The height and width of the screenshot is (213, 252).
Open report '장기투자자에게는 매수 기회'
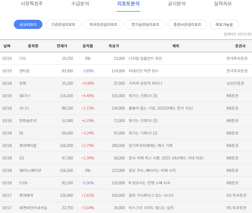[x=150, y=146]
